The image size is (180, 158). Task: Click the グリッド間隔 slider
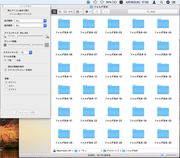[x=25, y=45]
